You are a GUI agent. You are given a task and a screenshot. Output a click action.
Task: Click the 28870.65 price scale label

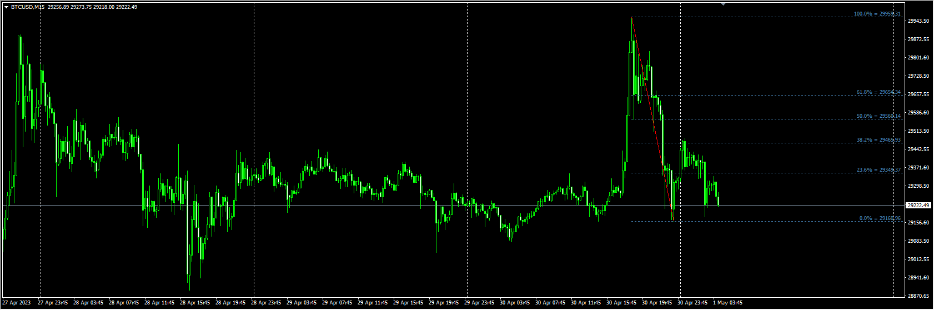pos(918,296)
